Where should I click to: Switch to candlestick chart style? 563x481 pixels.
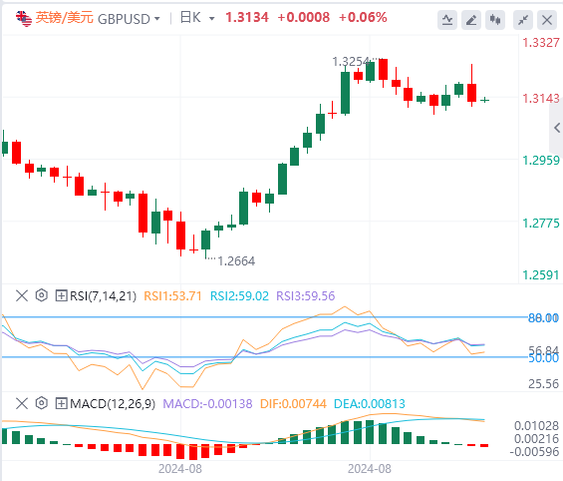tap(495, 20)
